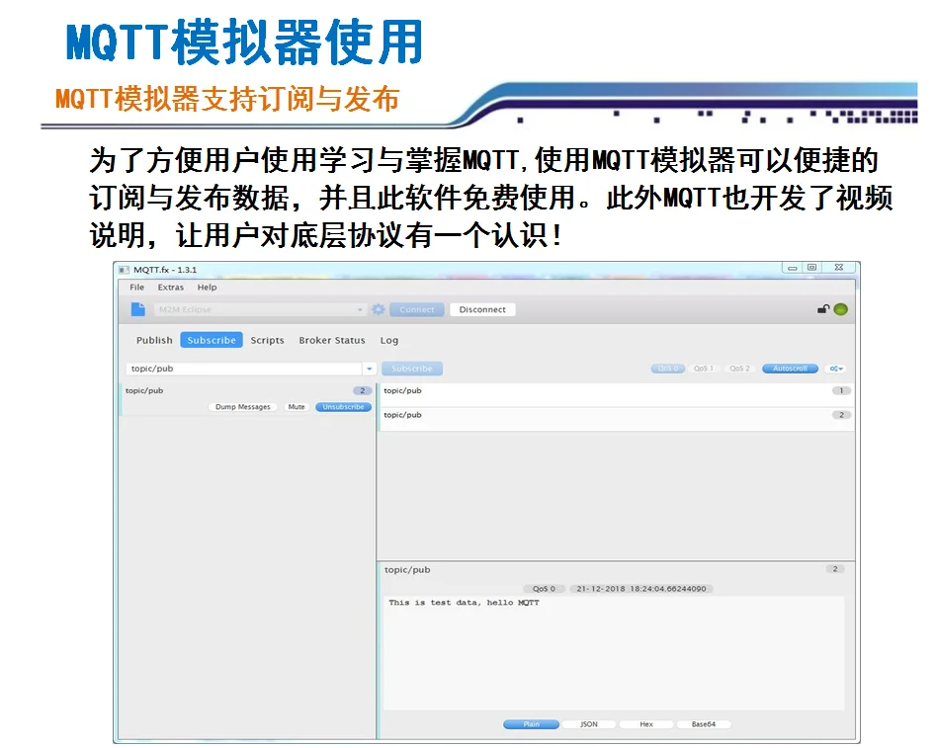936x748 pixels.
Task: Click the Subscribe button beside the topic field
Action: pos(412,369)
